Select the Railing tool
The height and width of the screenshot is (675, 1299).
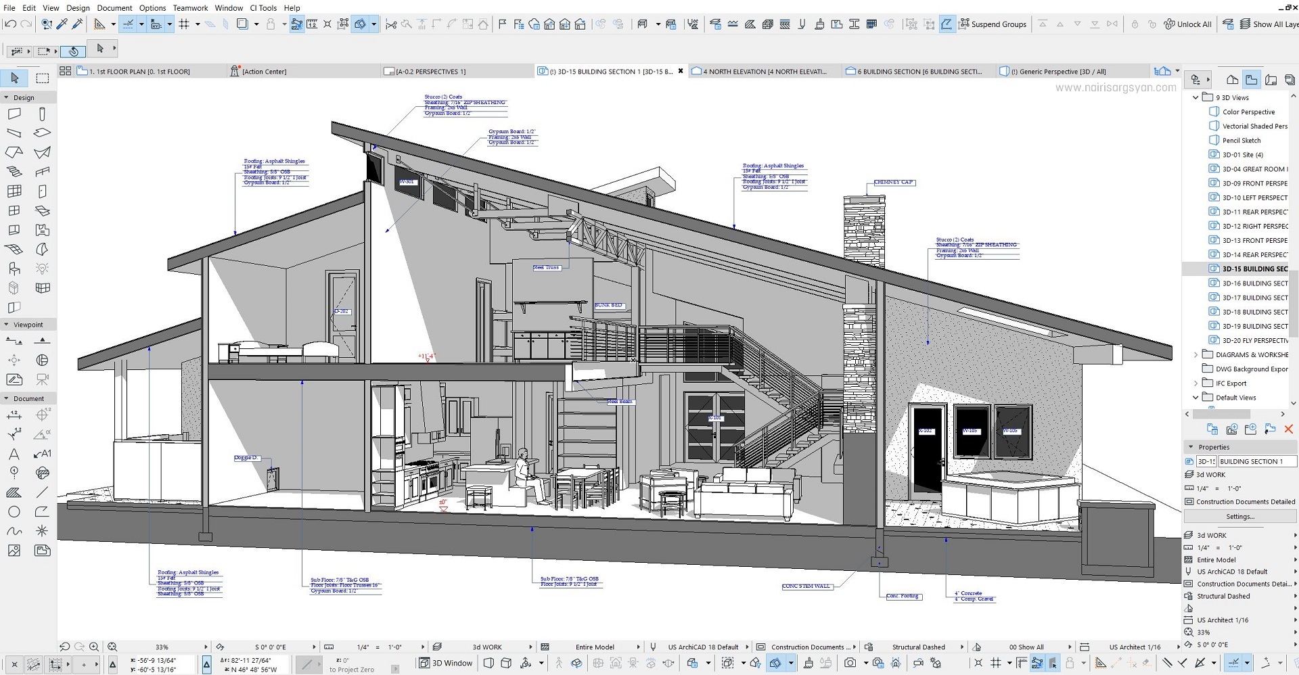[x=42, y=172]
